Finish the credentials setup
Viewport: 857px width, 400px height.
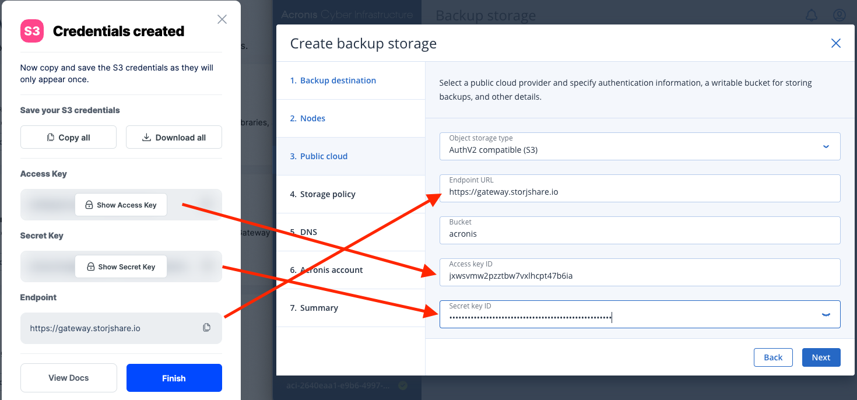click(174, 378)
